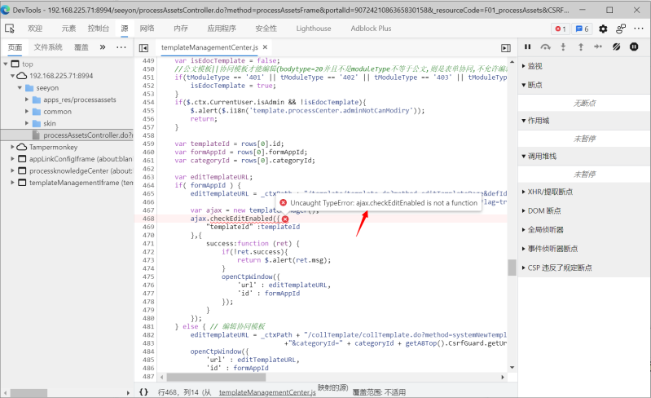Viewport: 651px width, 398px height.
Task: Expand the 监视 (Watch) section
Action: 534,66
